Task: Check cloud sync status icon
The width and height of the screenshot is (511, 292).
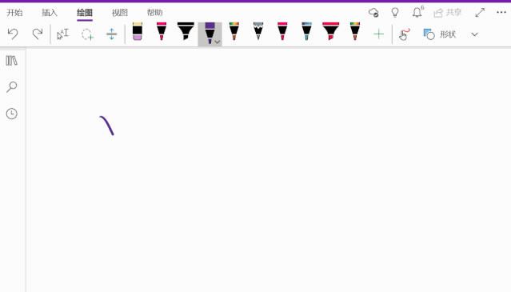Action: tap(373, 13)
